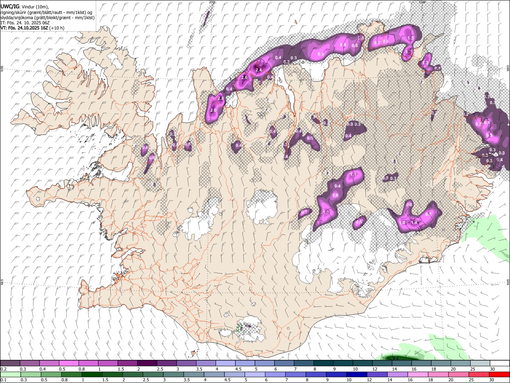Click the '30' label in the rain legend row
This screenshot has width=510, height=383.
click(x=492, y=380)
